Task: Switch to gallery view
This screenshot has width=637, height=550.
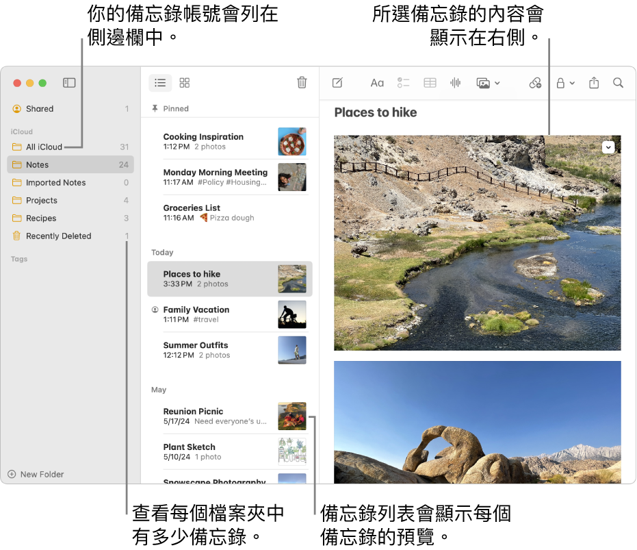Action: (185, 83)
